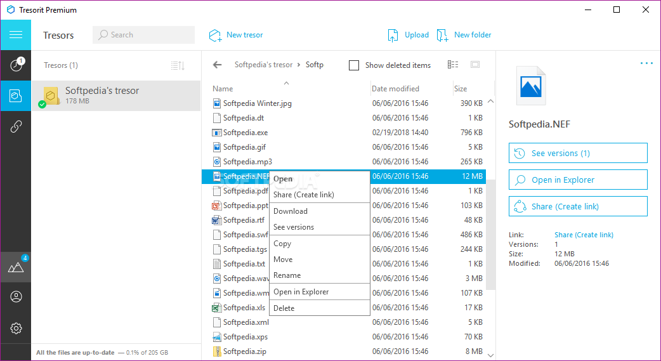Click the Share (Create link) panel button
Viewport: 661px width, 361px height.
[578, 206]
